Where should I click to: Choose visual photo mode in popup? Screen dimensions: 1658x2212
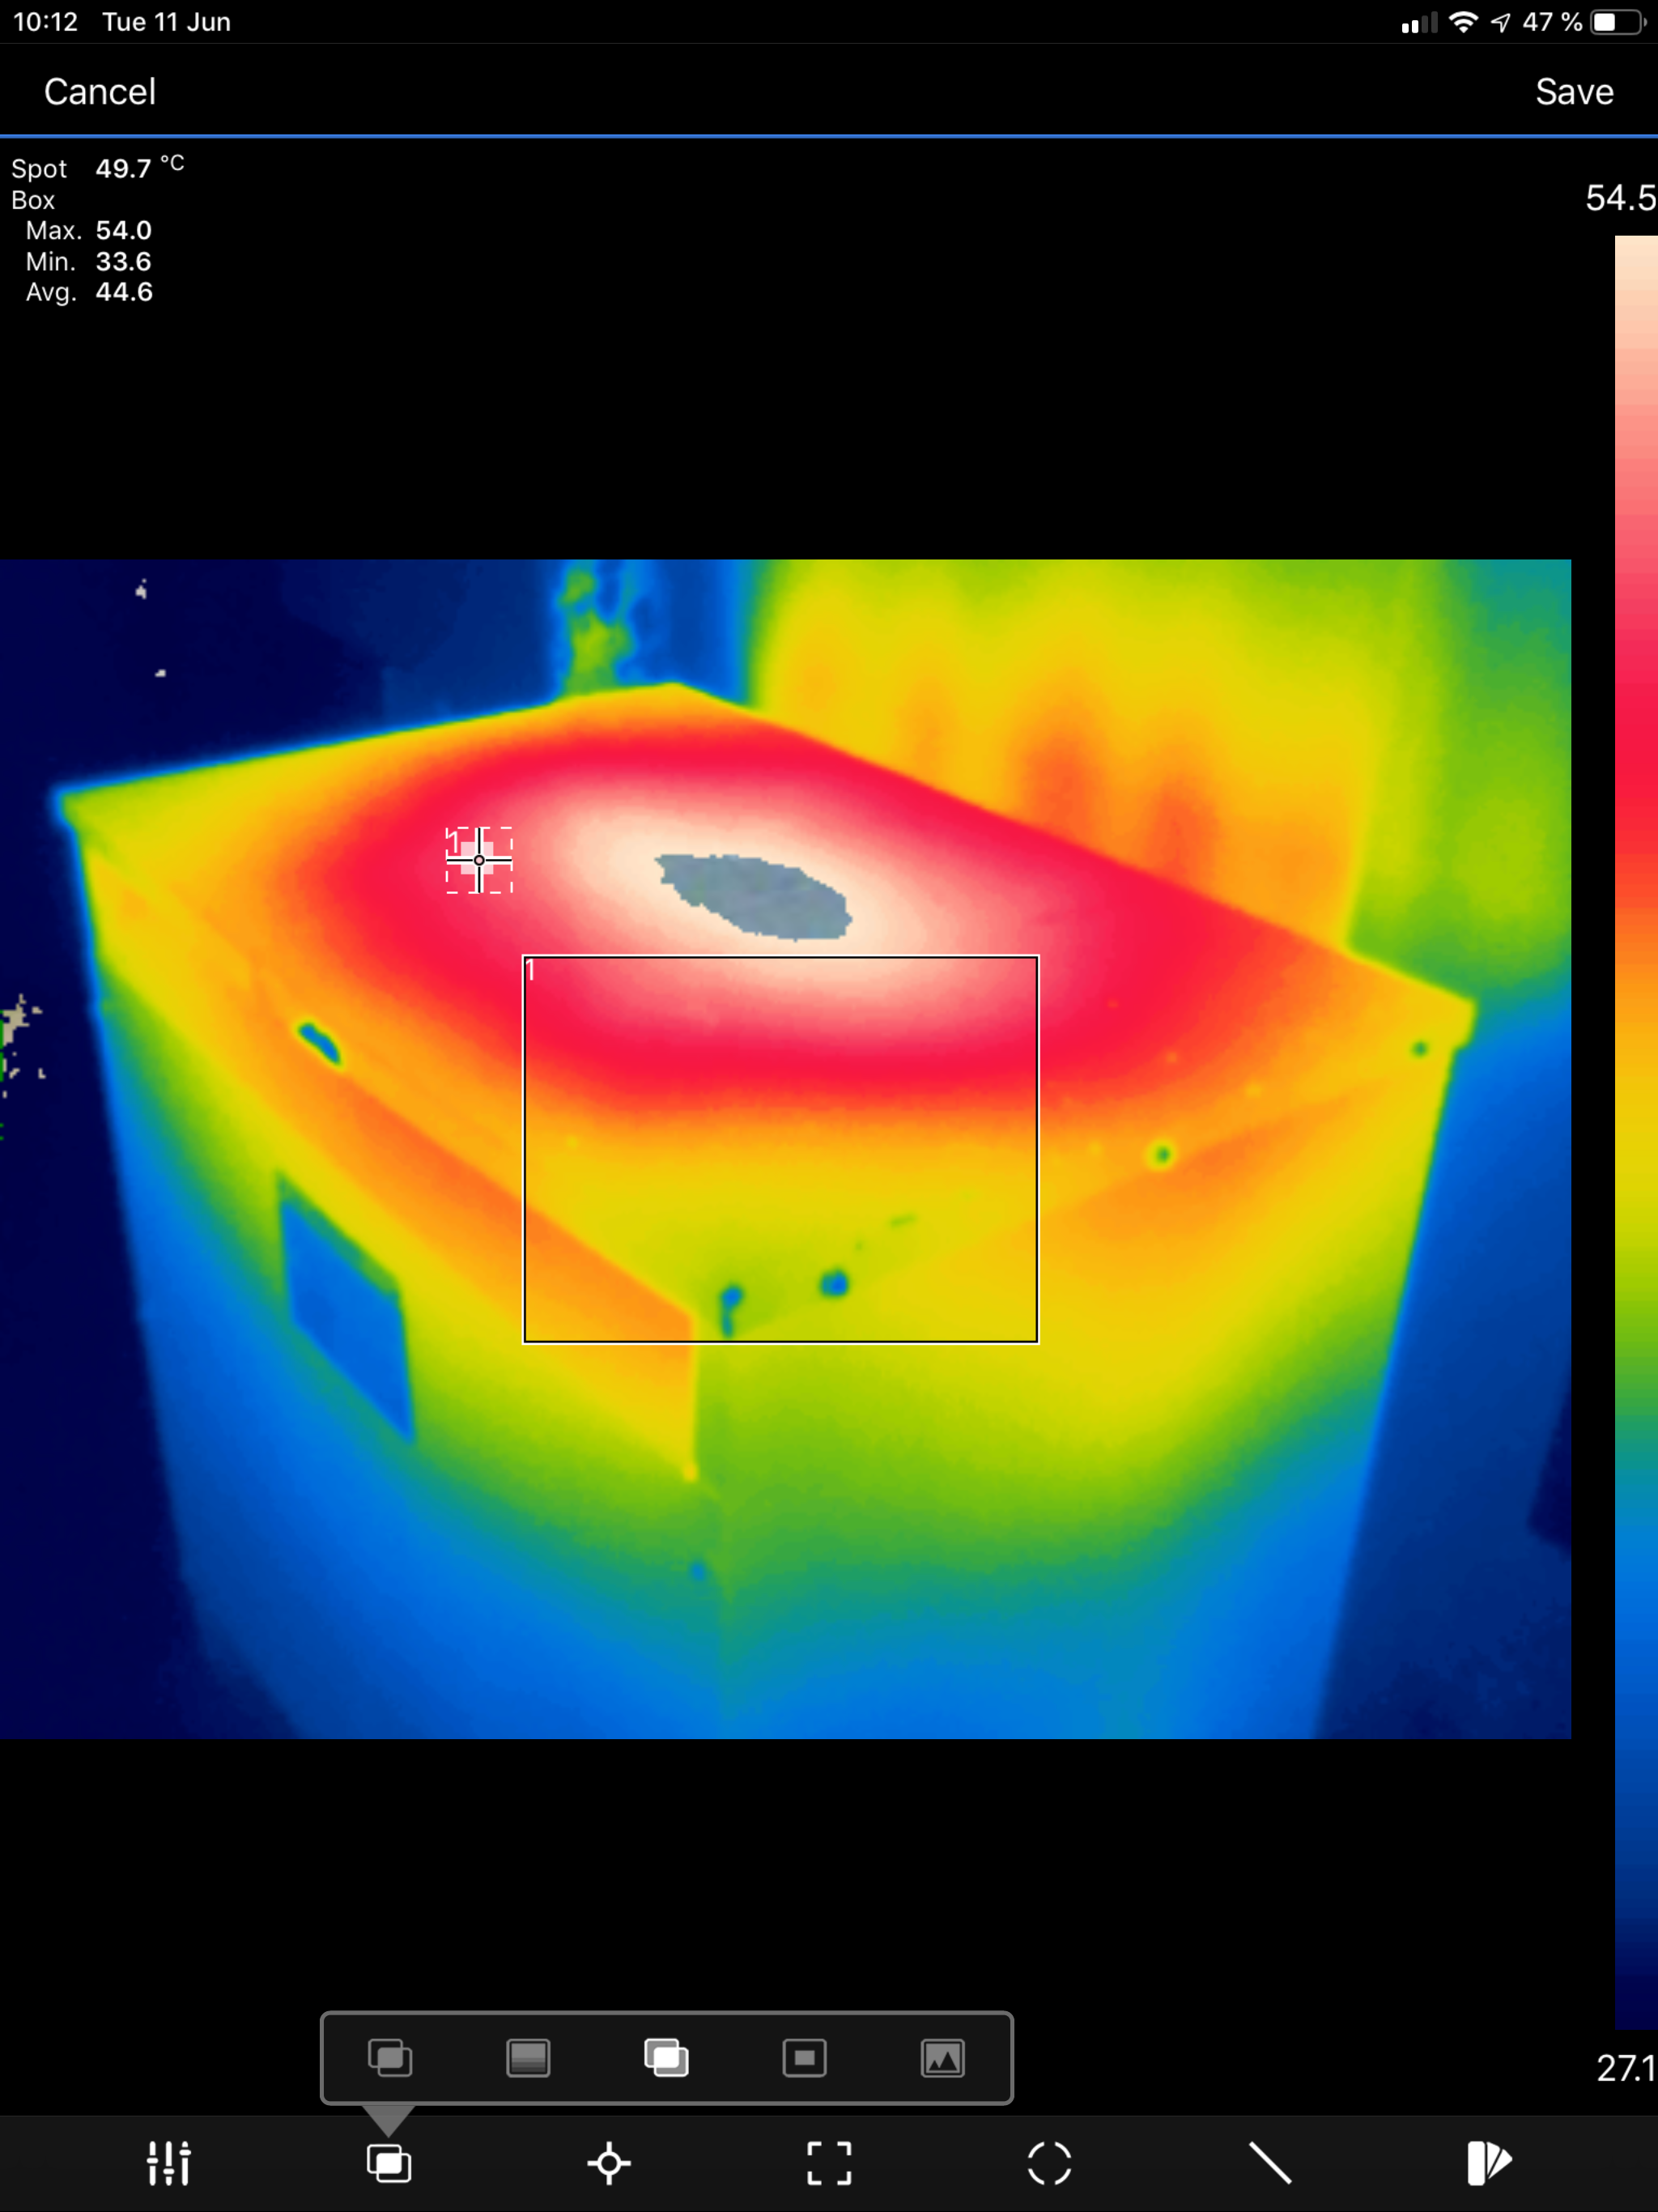click(x=942, y=2059)
